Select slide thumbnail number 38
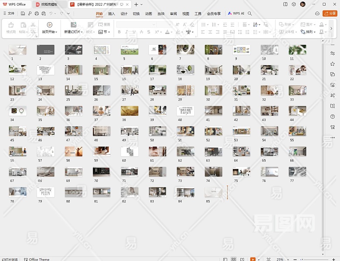 point(129,110)
